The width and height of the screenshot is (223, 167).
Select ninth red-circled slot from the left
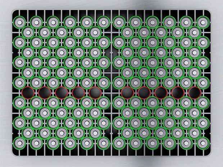(x=178, y=92)
